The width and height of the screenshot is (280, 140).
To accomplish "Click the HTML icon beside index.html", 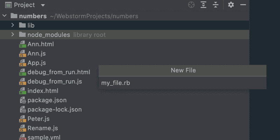I will 22,91.
